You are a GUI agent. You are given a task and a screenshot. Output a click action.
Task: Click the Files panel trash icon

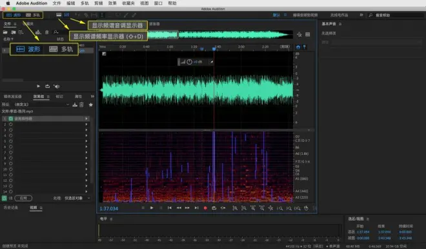[x=46, y=32]
